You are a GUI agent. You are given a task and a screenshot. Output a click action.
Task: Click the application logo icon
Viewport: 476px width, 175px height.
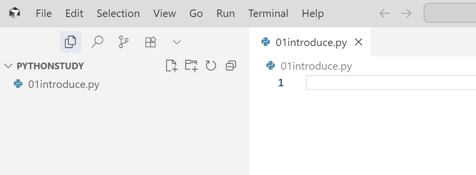14,13
